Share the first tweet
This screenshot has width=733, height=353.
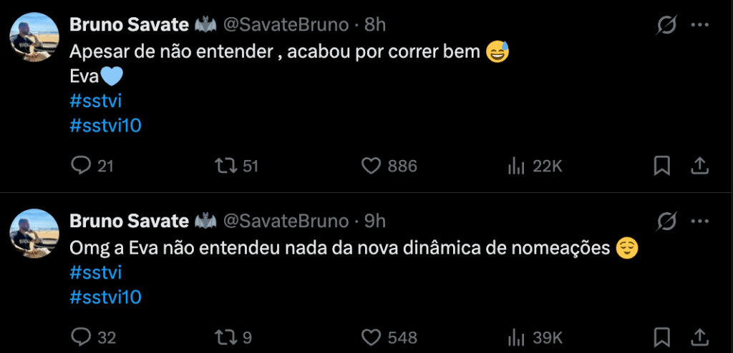pyautogui.click(x=699, y=166)
